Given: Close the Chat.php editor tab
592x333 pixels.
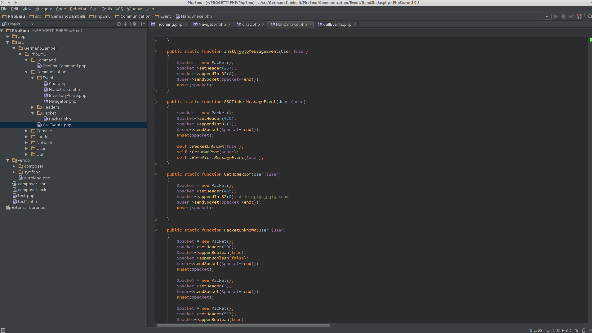Looking at the screenshot, I should [x=263, y=25].
